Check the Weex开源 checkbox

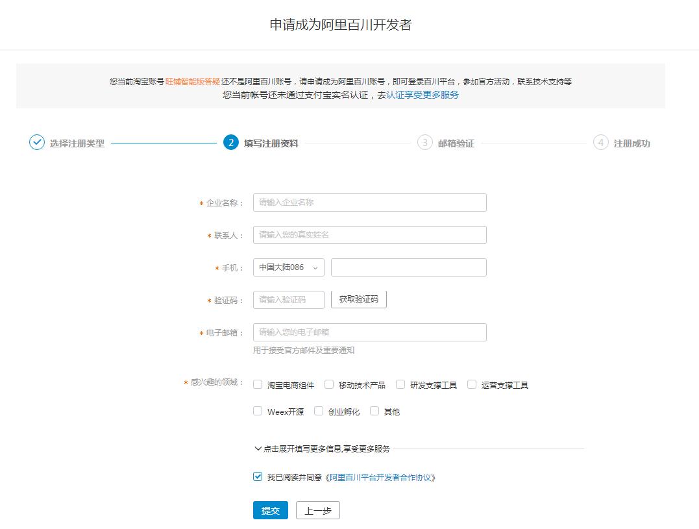tap(258, 411)
